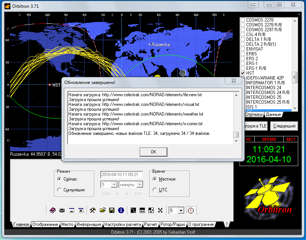Click the window resize arrows icon
The image size is (306, 240).
pyautogui.click(x=151, y=210)
